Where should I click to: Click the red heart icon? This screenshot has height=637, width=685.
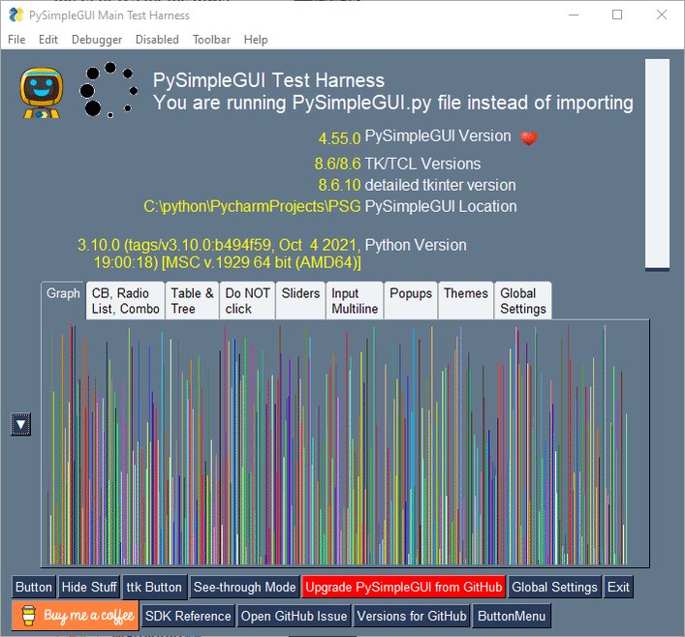(x=529, y=138)
